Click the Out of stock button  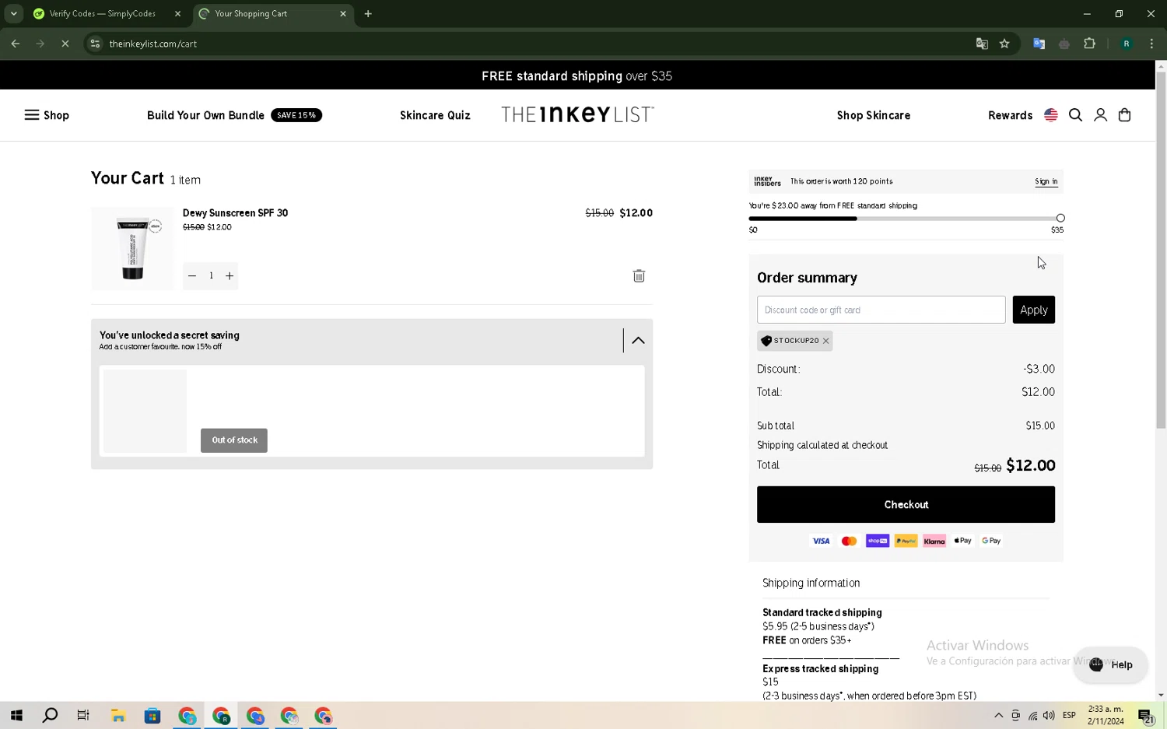[x=234, y=440]
